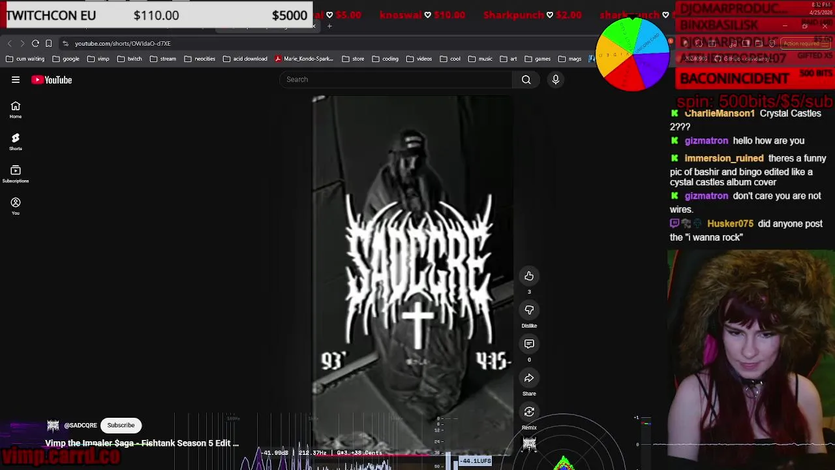This screenshot has width=835, height=470.
Task: Reload the page in the browser
Action: tap(35, 43)
